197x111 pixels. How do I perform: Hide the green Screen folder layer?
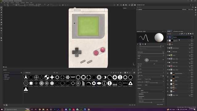[x=168, y=55]
